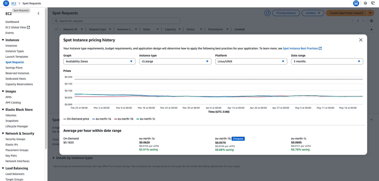The image size is (379, 181).
Task: Open split arrow next to Create Spot Fleet request
Action: [x=370, y=13]
